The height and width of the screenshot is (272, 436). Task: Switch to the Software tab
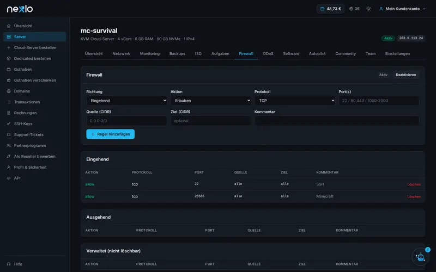coord(291,53)
